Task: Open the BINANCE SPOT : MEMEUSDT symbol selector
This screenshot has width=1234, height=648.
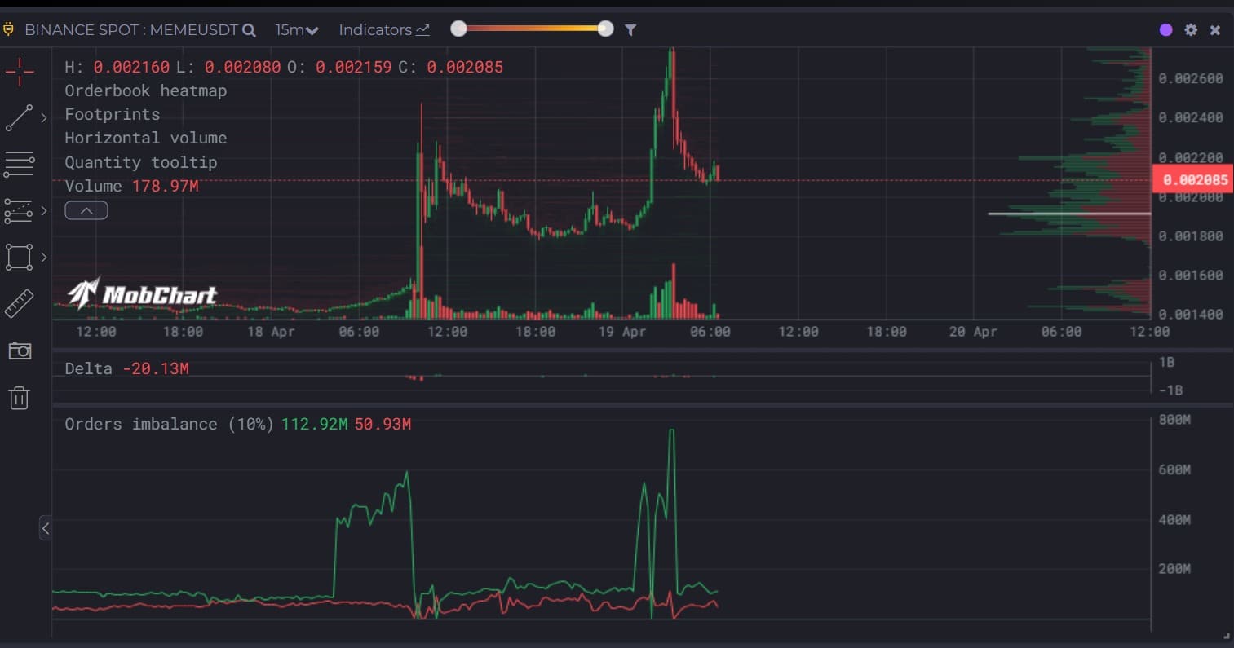Action: coord(131,30)
